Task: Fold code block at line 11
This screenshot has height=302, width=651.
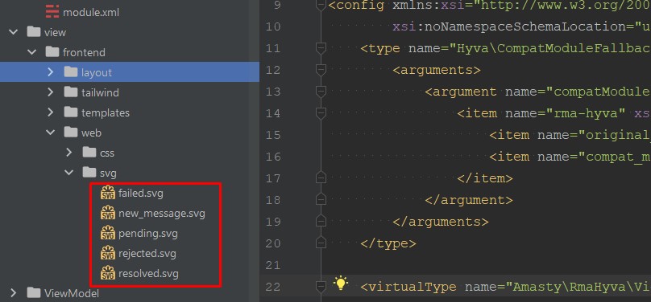Action: (321, 49)
